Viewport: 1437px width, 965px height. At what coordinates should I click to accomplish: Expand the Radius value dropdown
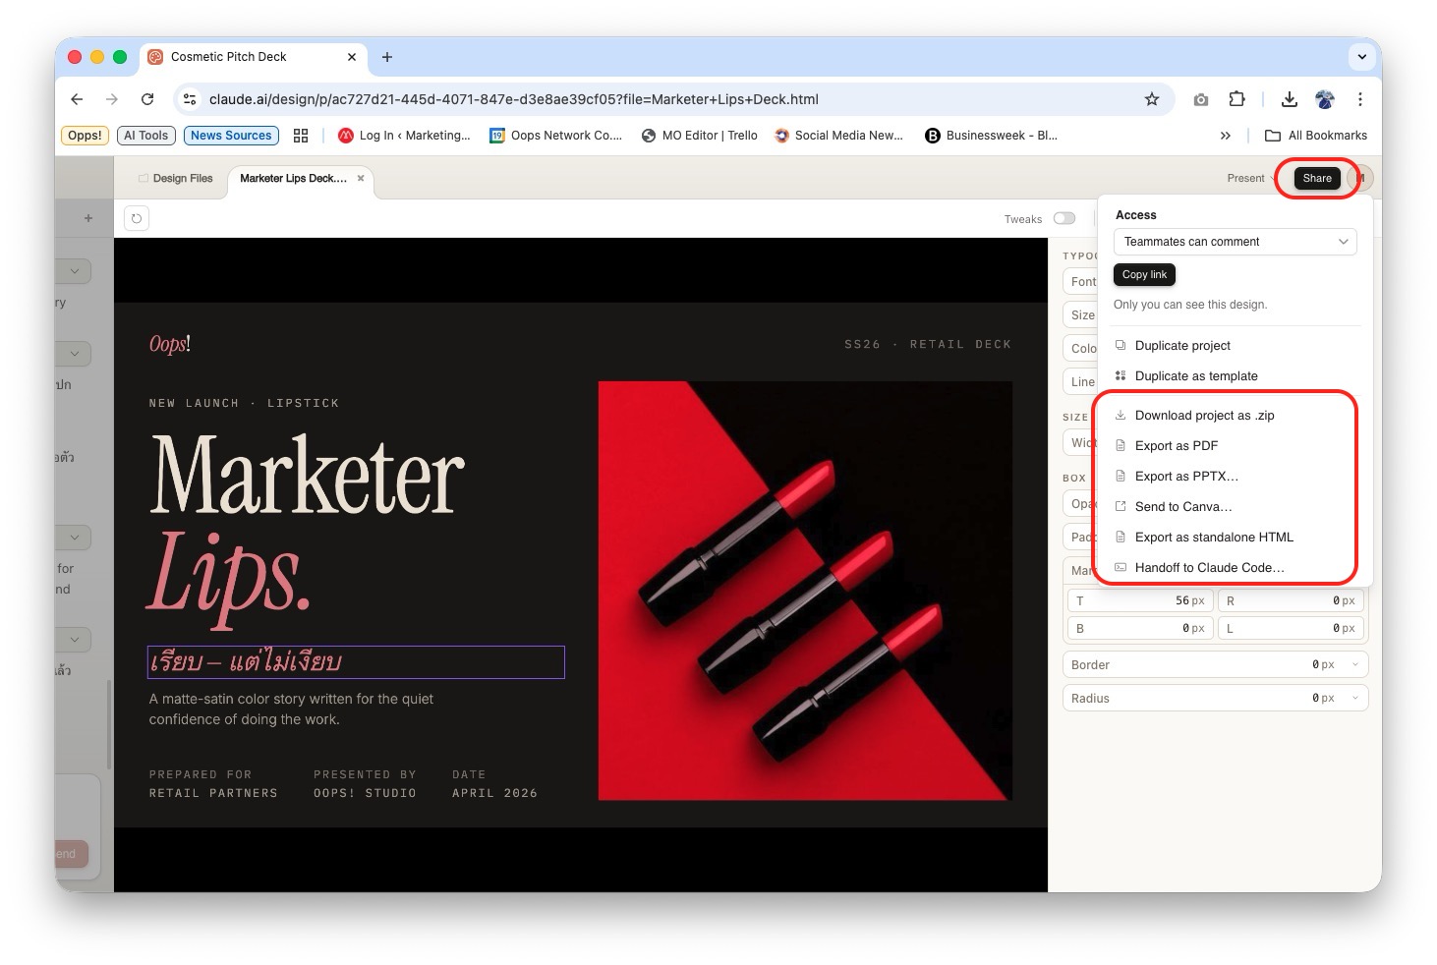tap(1355, 699)
